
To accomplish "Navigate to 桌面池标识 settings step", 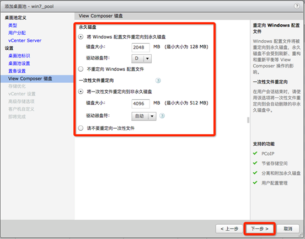I will 19,56.
